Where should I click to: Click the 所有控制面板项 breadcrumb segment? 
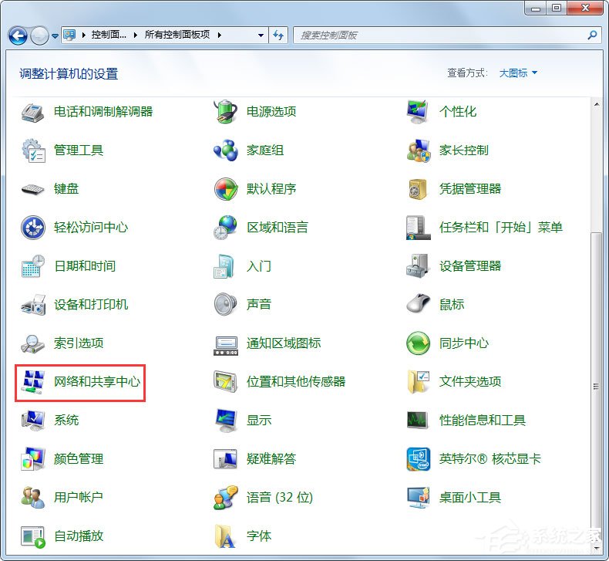pos(177,35)
